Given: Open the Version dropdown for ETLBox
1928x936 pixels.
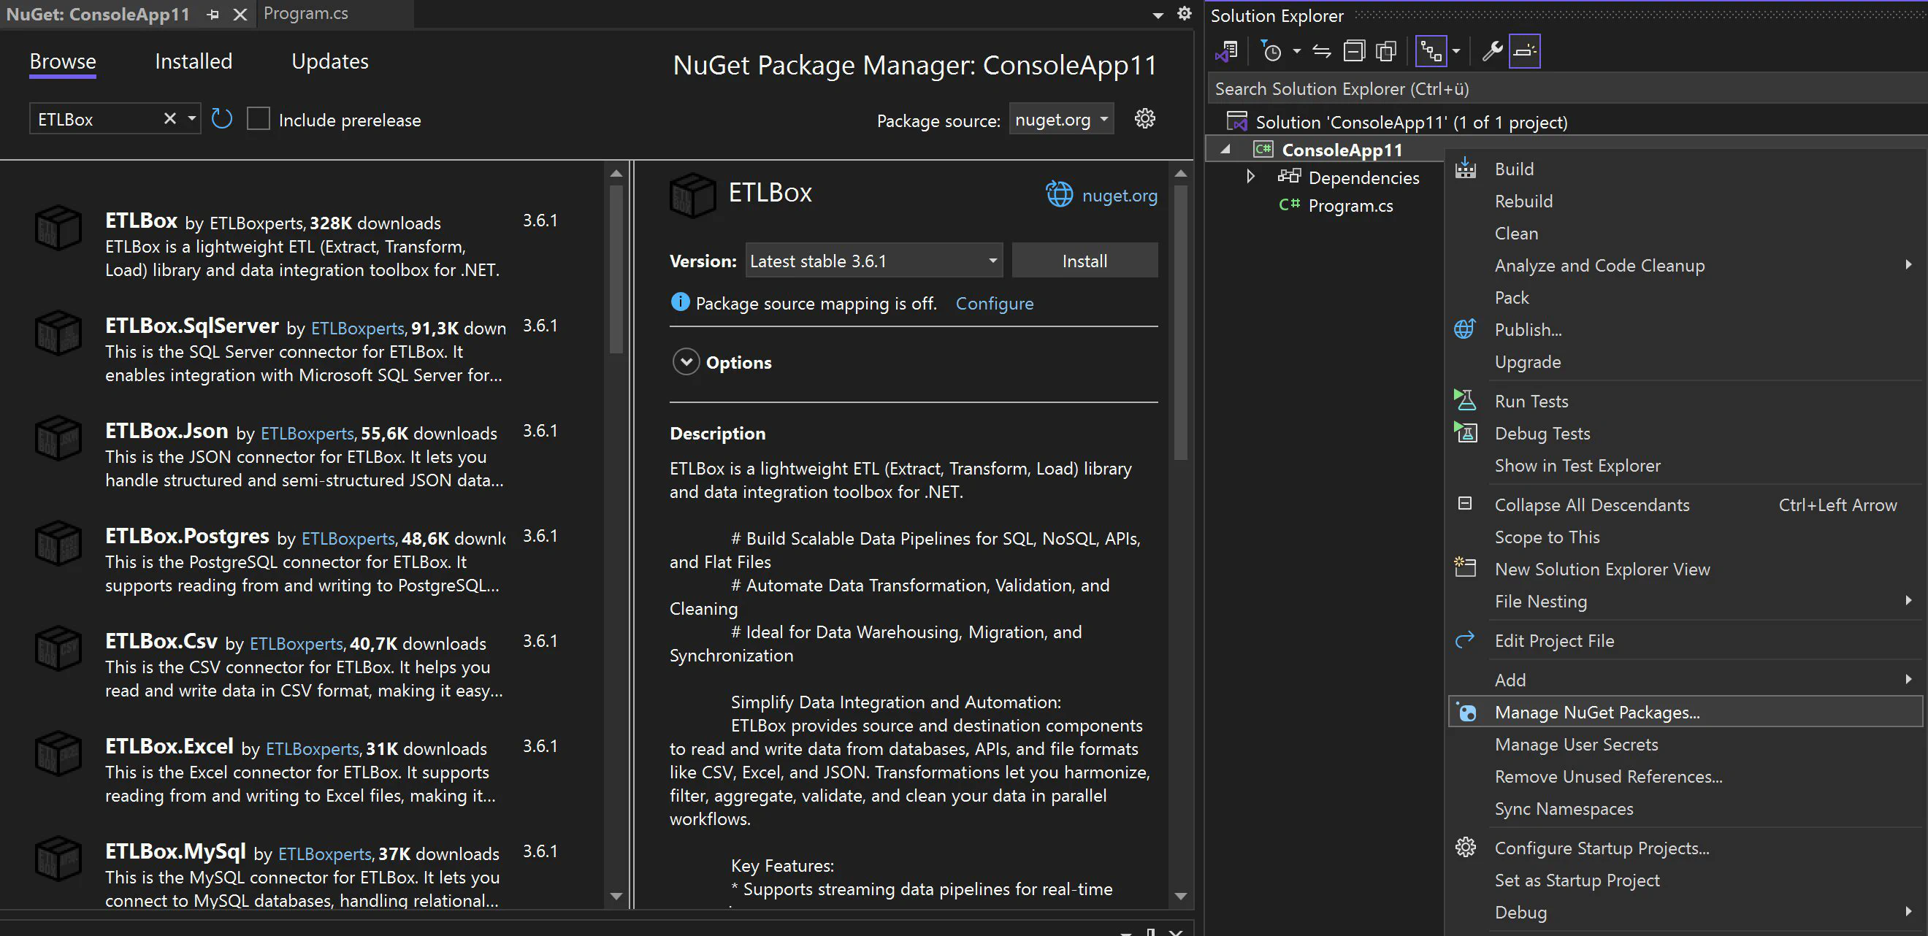Looking at the screenshot, I should pyautogui.click(x=874, y=261).
